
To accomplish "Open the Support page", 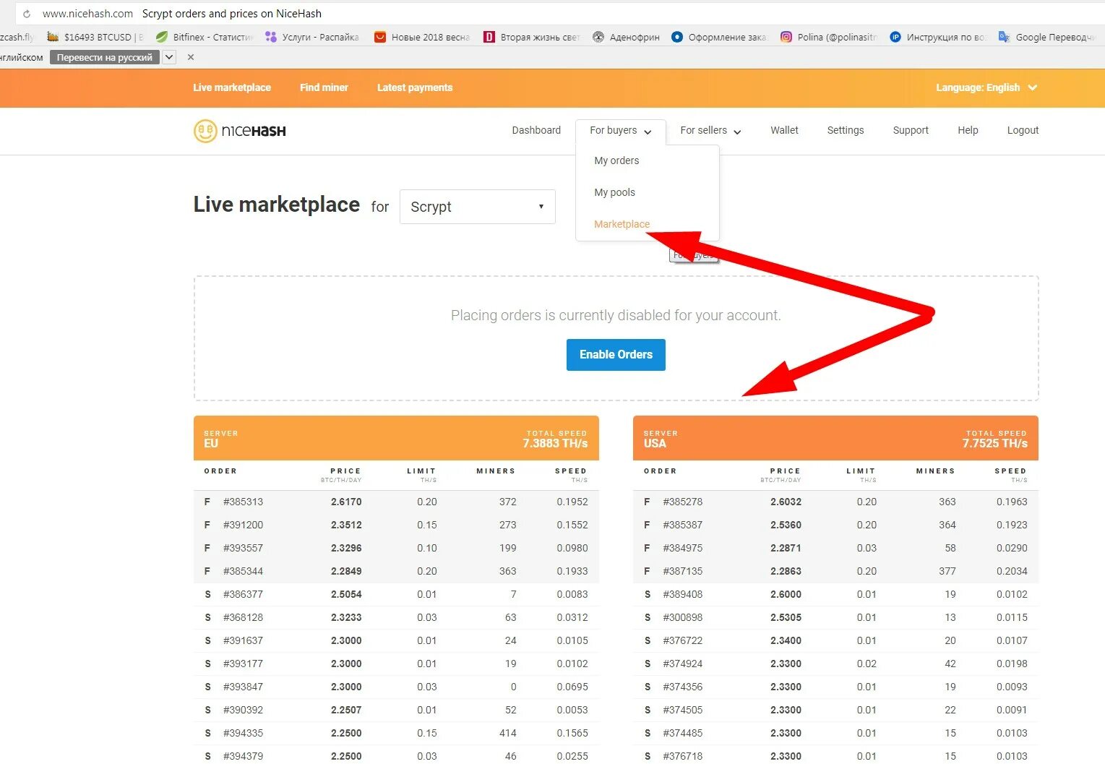I will point(911,130).
